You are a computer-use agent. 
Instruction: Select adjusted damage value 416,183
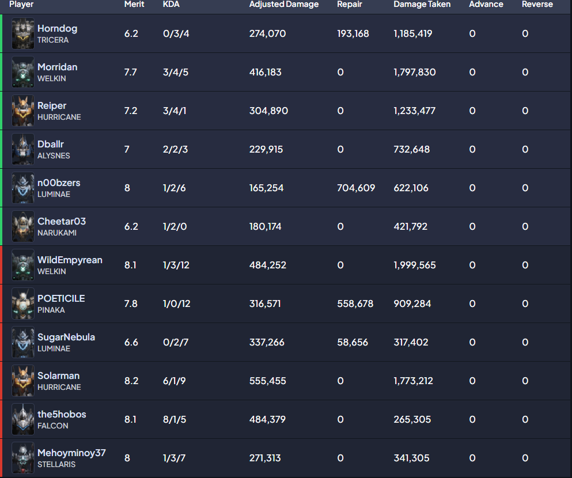(x=265, y=72)
